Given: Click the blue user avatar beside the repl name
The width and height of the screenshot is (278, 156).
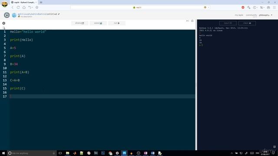Looking at the screenshot, I should point(14,15).
